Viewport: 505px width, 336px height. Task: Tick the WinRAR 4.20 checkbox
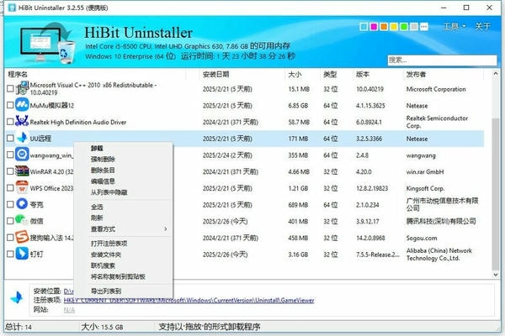pyautogui.click(x=10, y=171)
